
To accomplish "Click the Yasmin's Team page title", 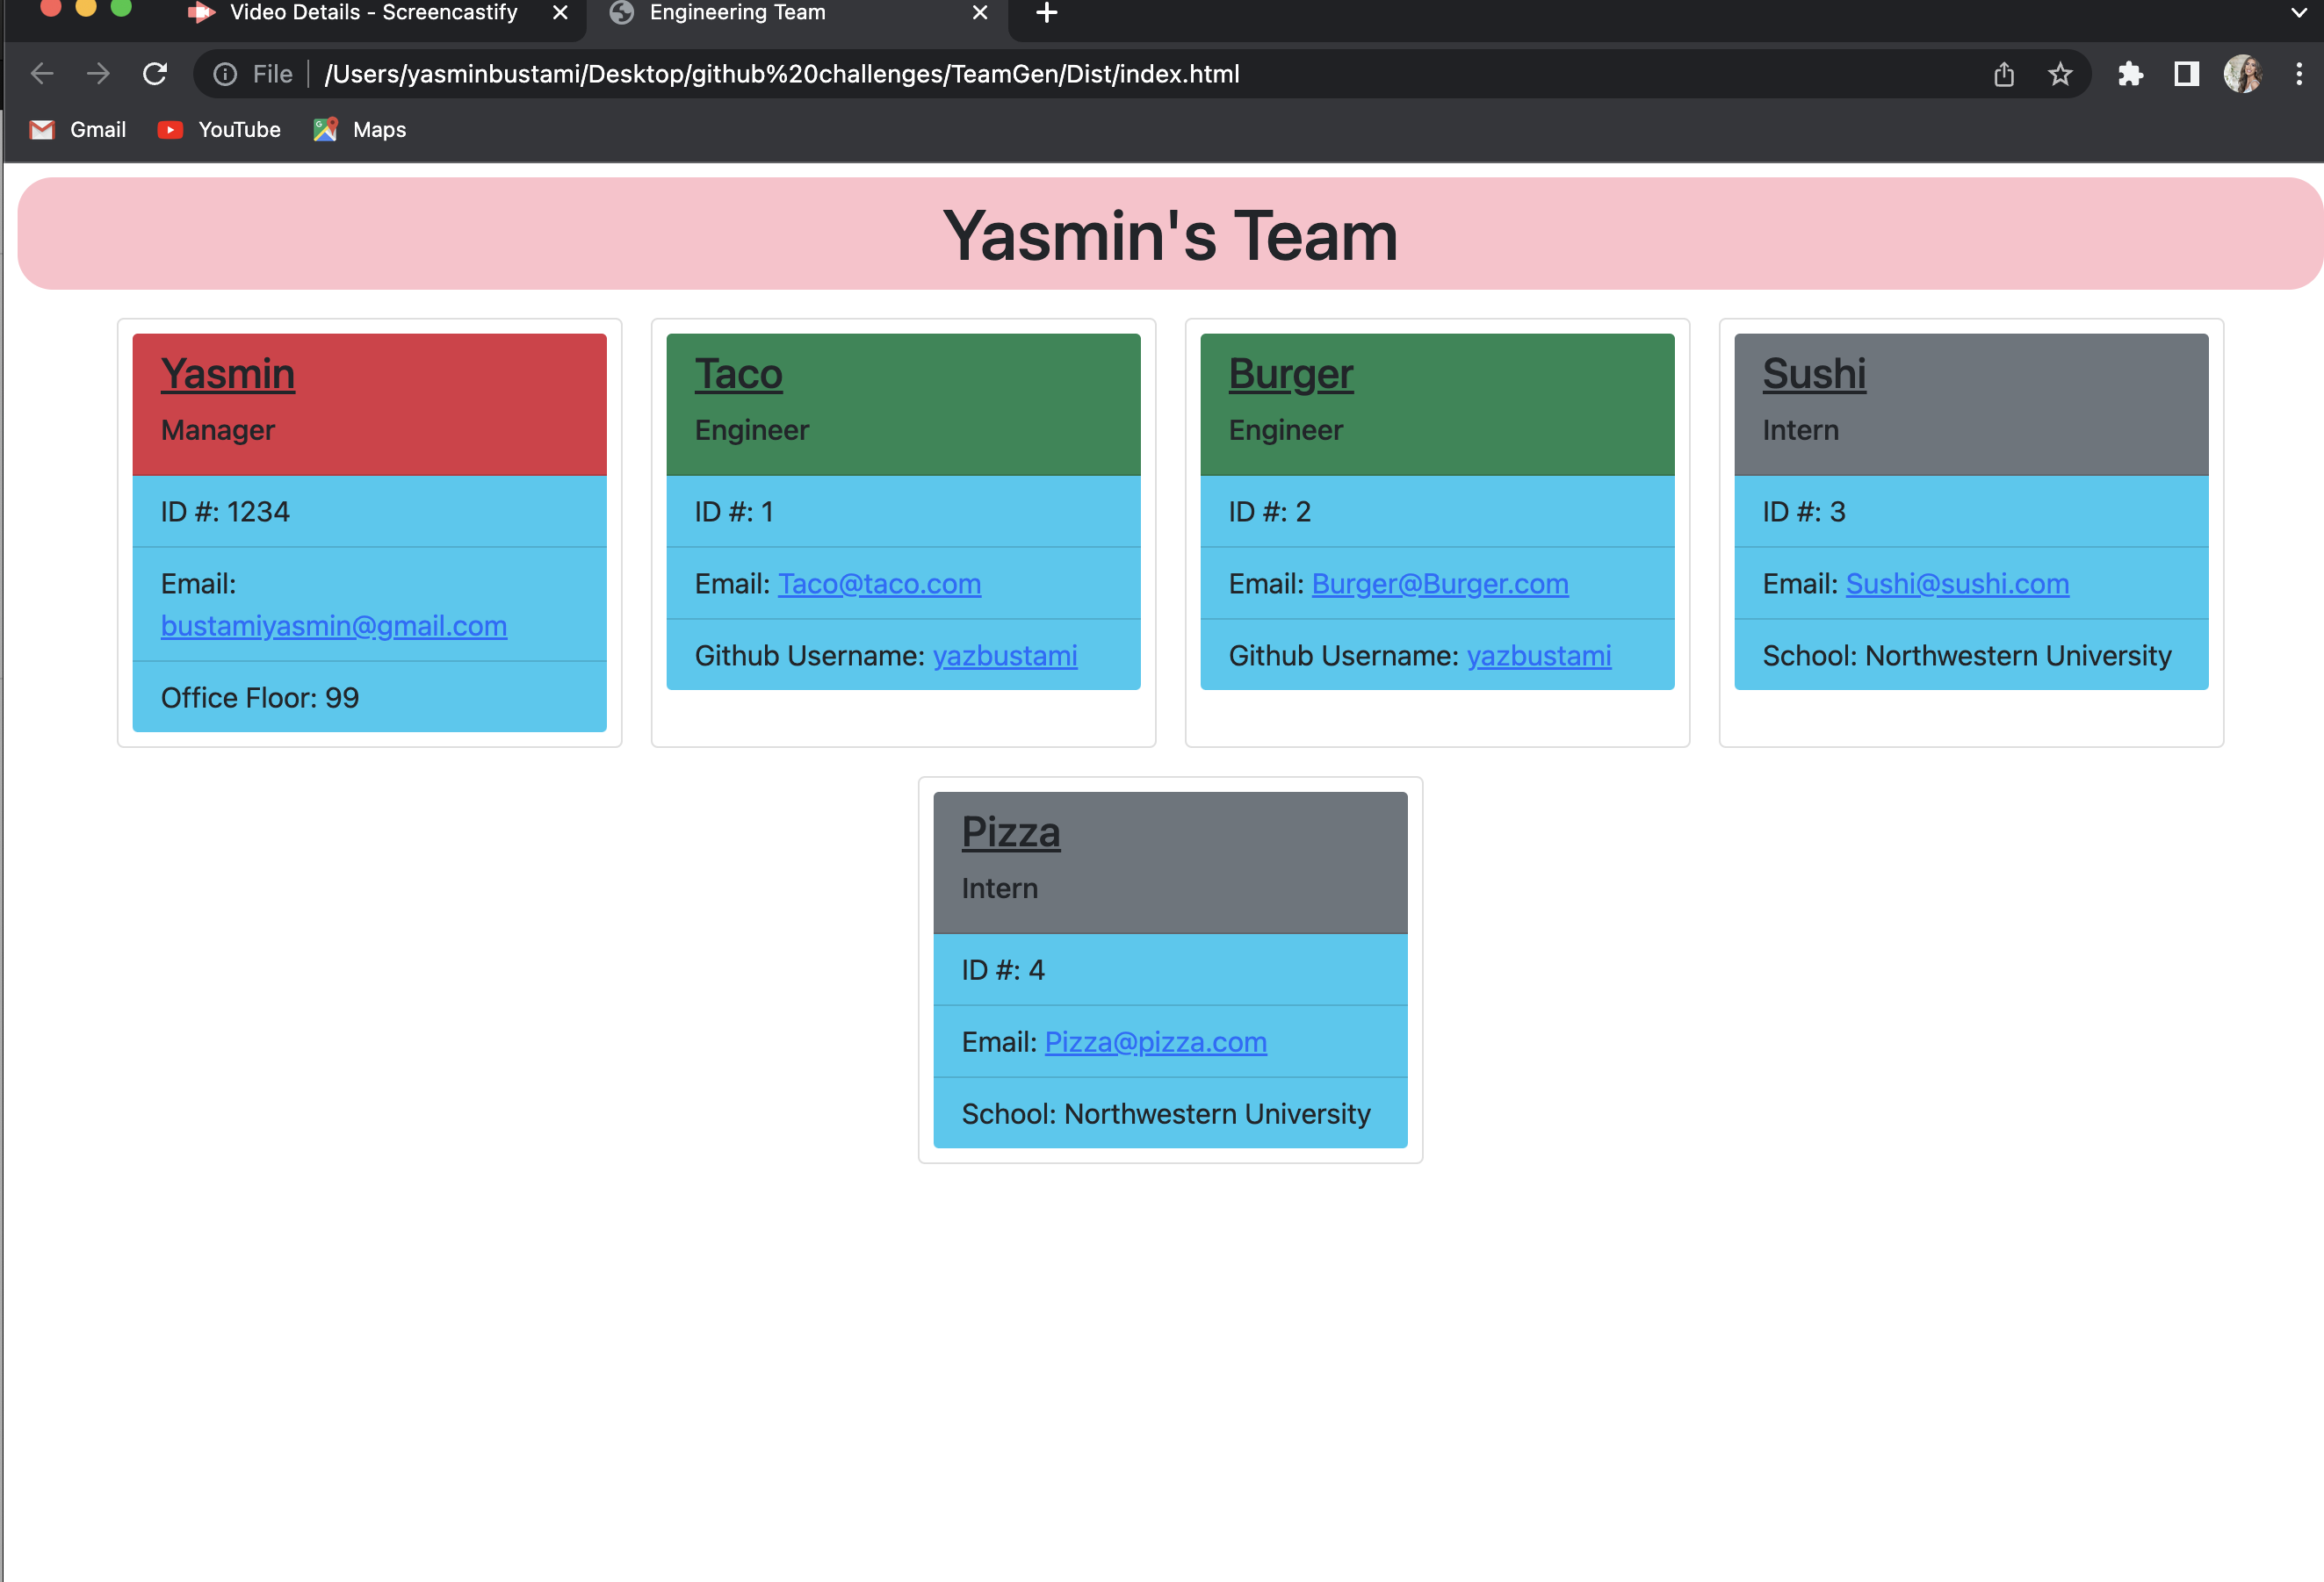I will click(x=1170, y=236).
